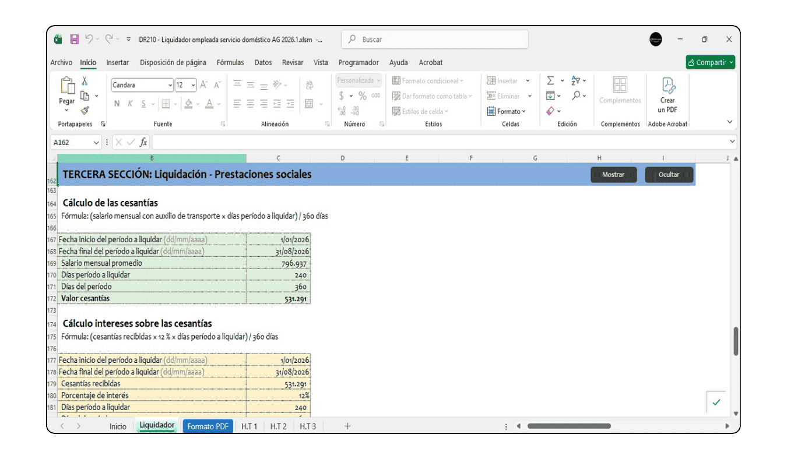The image size is (787, 459).
Task: Click the fill color paint bucket
Action: pos(188,104)
